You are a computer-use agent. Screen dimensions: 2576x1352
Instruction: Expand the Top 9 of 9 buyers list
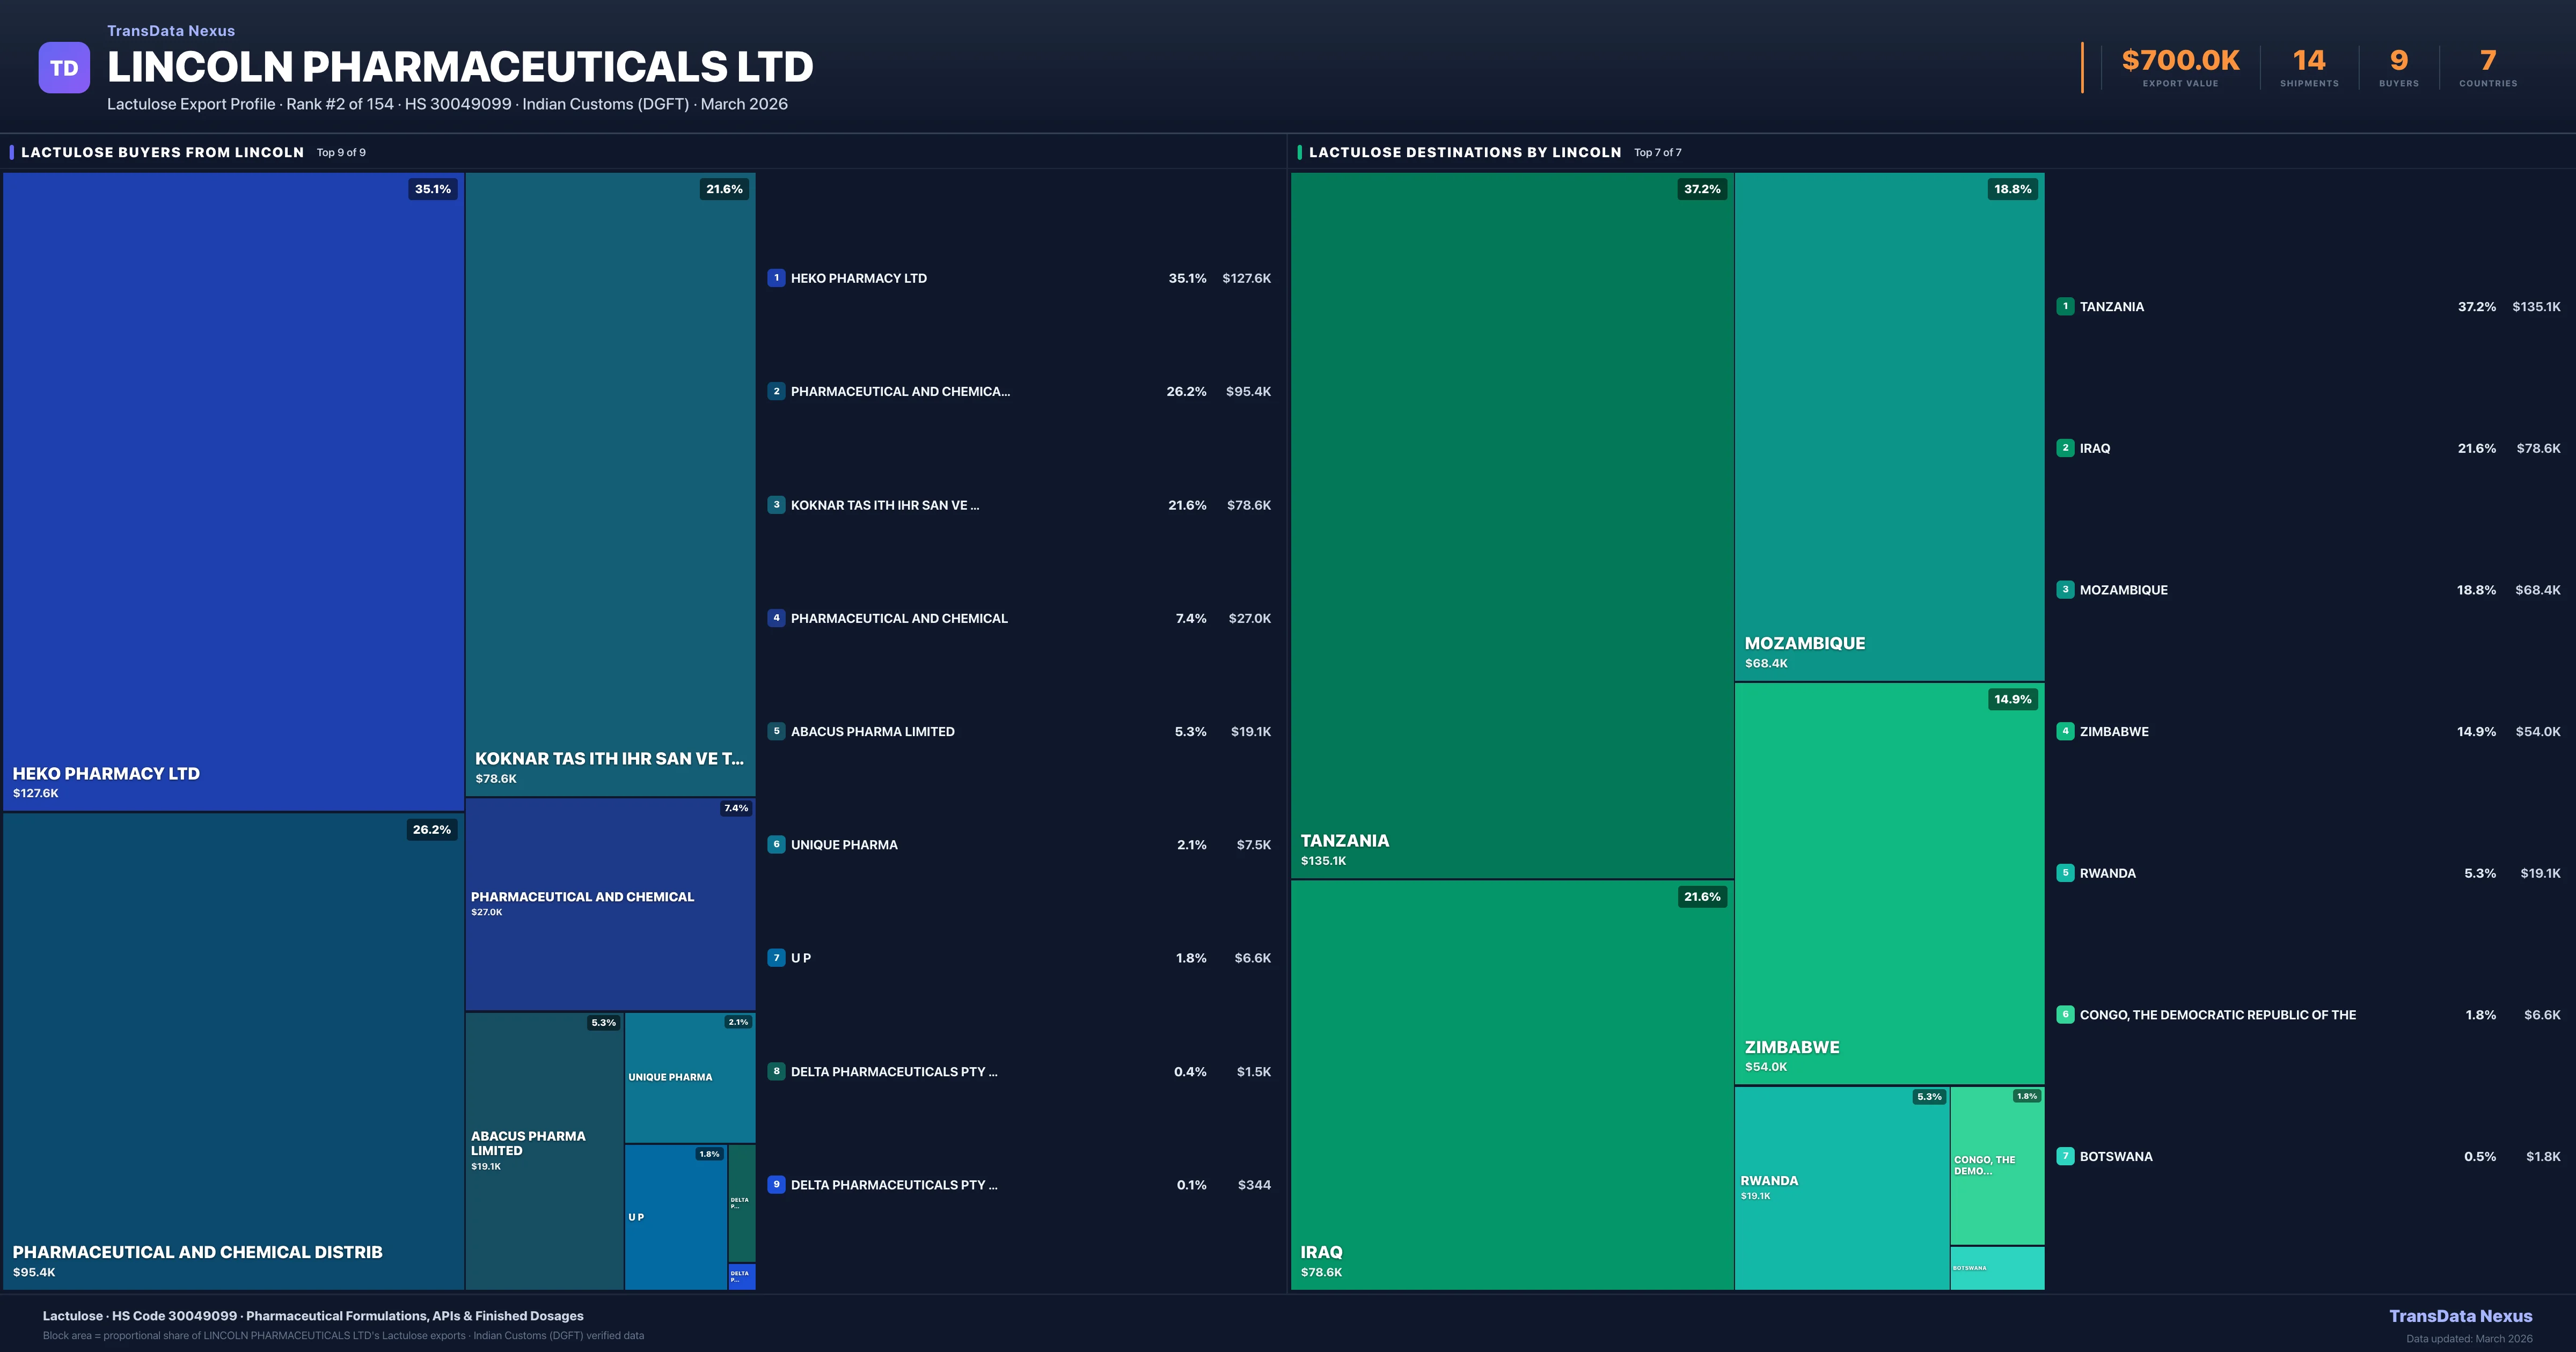pyautogui.click(x=340, y=152)
